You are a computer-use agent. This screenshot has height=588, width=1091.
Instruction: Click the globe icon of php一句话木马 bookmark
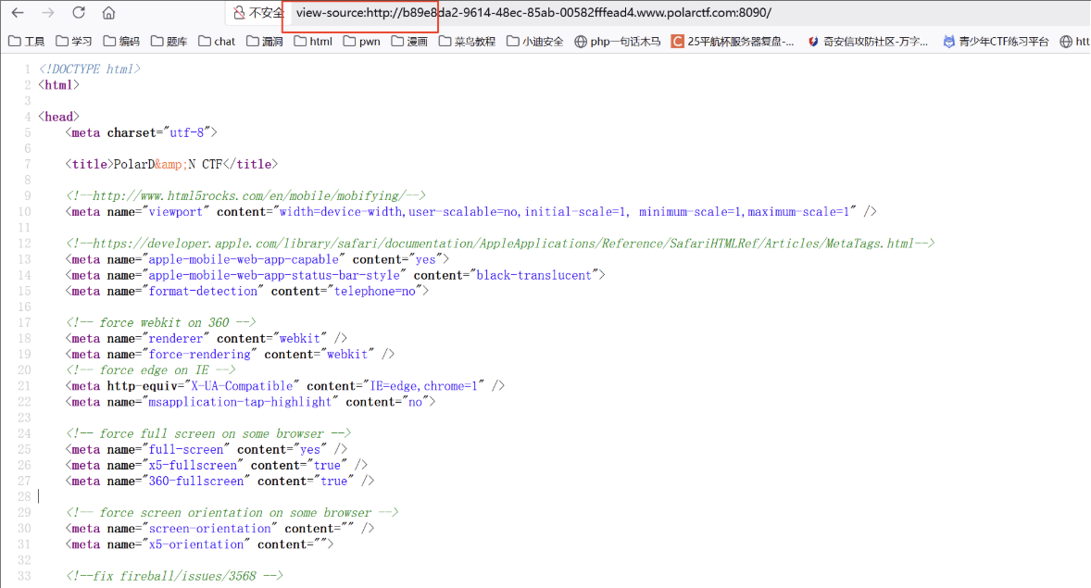581,41
